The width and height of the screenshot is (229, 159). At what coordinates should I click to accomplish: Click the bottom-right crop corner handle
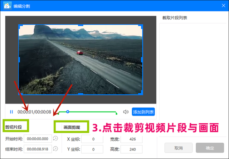[142, 93]
